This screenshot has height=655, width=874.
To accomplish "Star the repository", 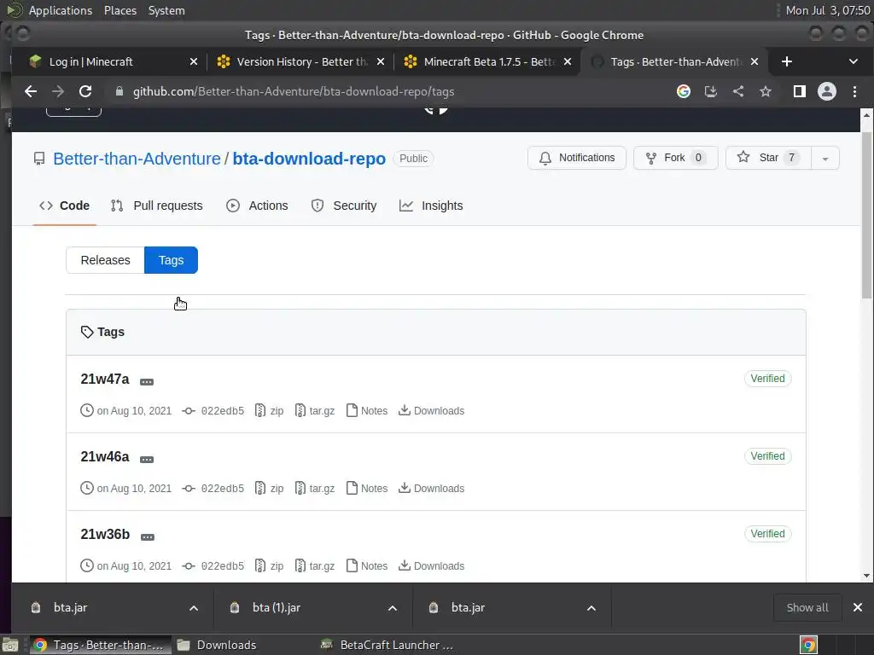I will [x=768, y=158].
